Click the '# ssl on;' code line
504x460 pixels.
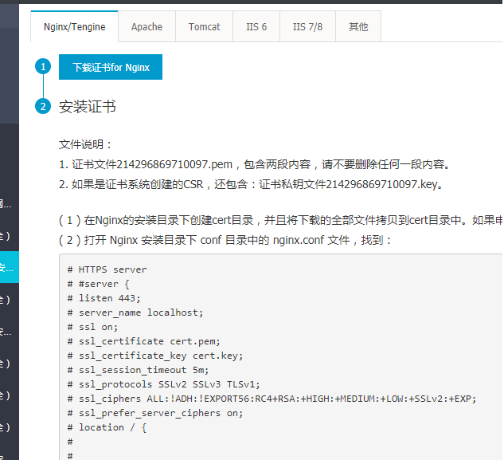pos(92,327)
